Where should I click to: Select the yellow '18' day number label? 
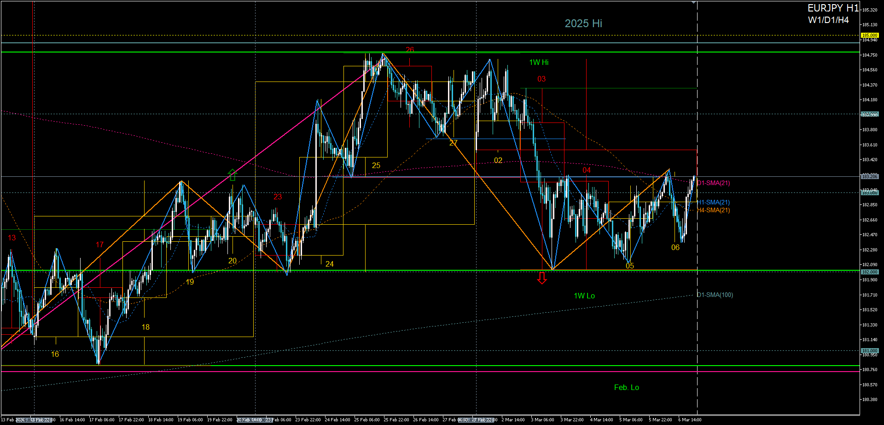[145, 327]
